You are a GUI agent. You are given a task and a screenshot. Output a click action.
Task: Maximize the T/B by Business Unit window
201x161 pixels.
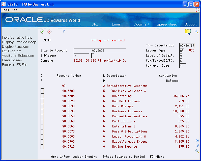191,4
